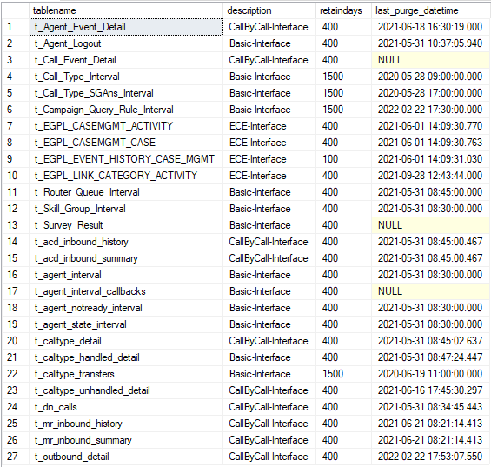Select the t_EGPL_EVENT_HISTORY_CASE_MGMT cell

[126, 159]
